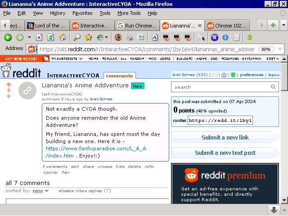Click the Submit a new text post button

(225, 153)
